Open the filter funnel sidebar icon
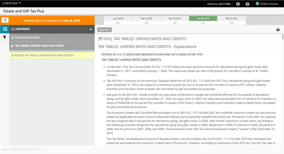The image size is (284, 154). tap(5, 37)
